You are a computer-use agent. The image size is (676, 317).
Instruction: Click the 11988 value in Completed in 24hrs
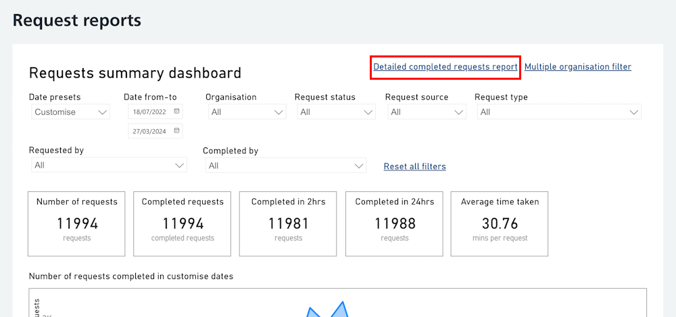pyautogui.click(x=395, y=224)
